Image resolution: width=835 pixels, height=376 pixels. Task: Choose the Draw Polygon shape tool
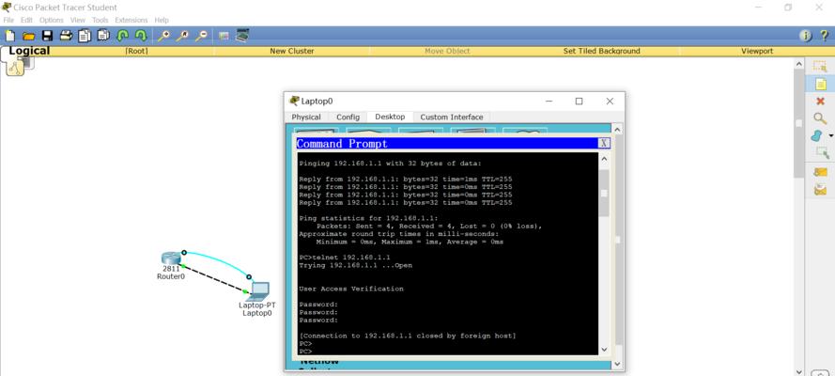(817, 135)
